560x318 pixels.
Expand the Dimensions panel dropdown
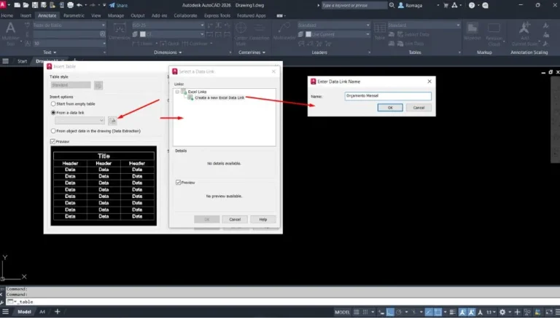tap(168, 52)
